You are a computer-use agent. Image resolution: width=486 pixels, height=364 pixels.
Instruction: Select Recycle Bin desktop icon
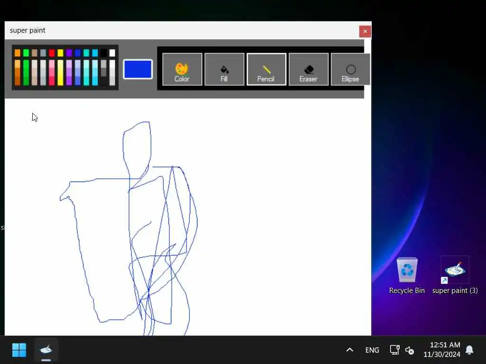pos(407,275)
